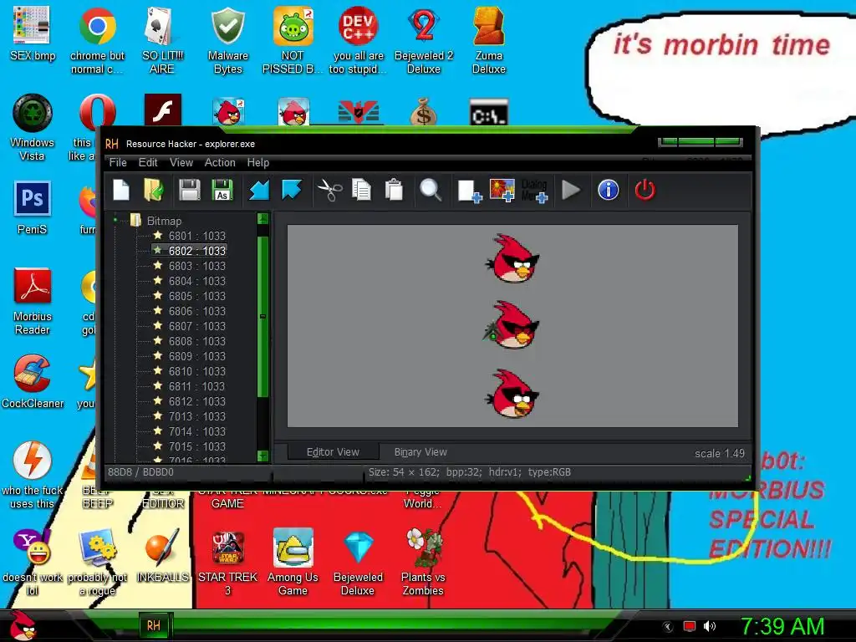This screenshot has height=642, width=856.
Task: Open the View menu
Action: [x=181, y=163]
